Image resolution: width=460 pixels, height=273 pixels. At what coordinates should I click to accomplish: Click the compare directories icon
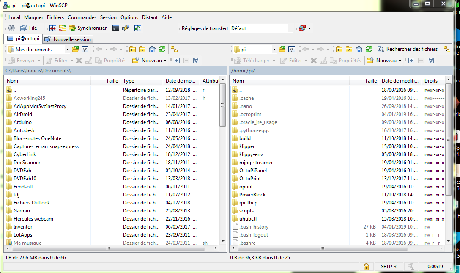[x=53, y=28]
